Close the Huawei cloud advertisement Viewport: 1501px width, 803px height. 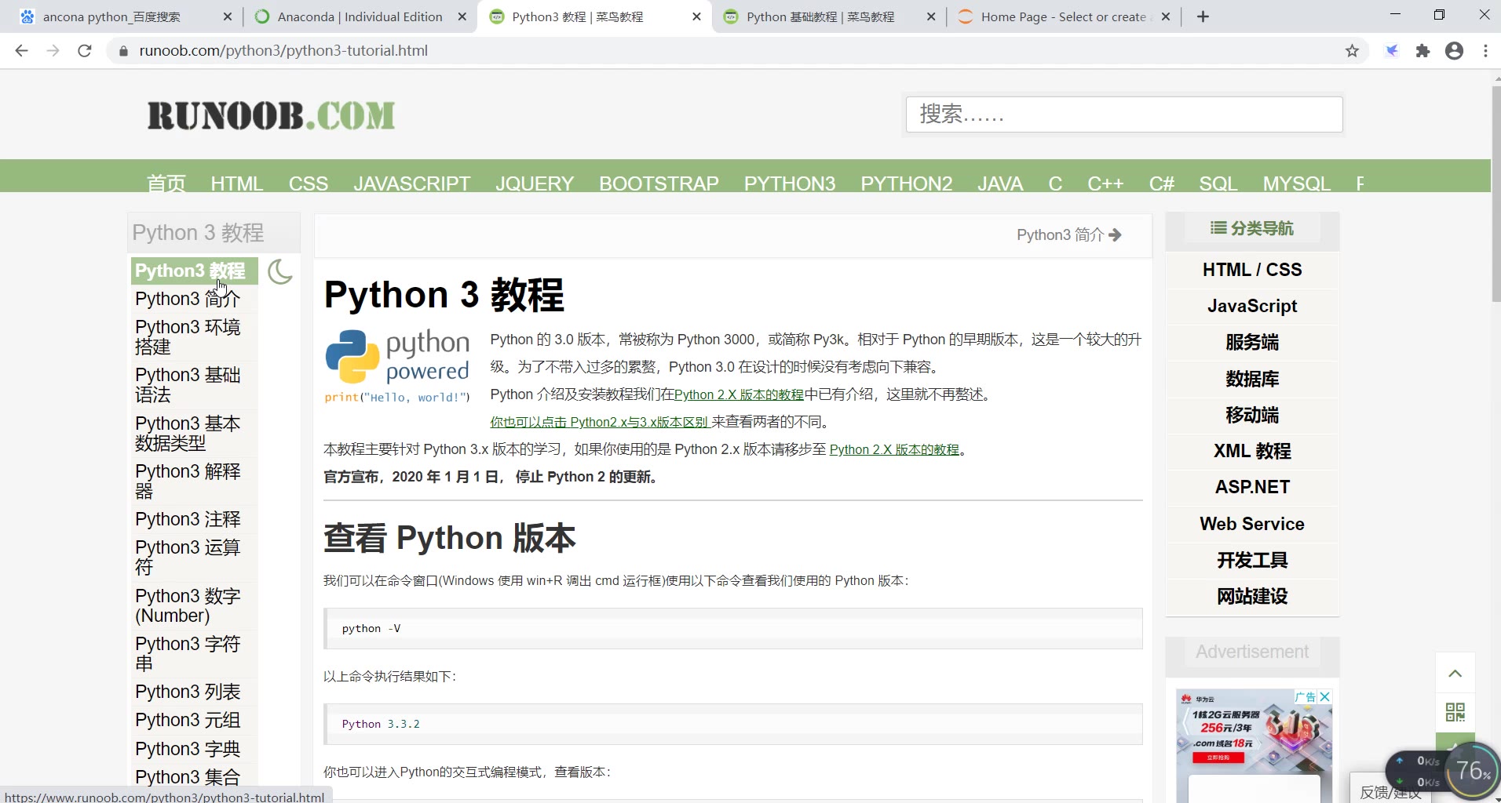(1324, 696)
